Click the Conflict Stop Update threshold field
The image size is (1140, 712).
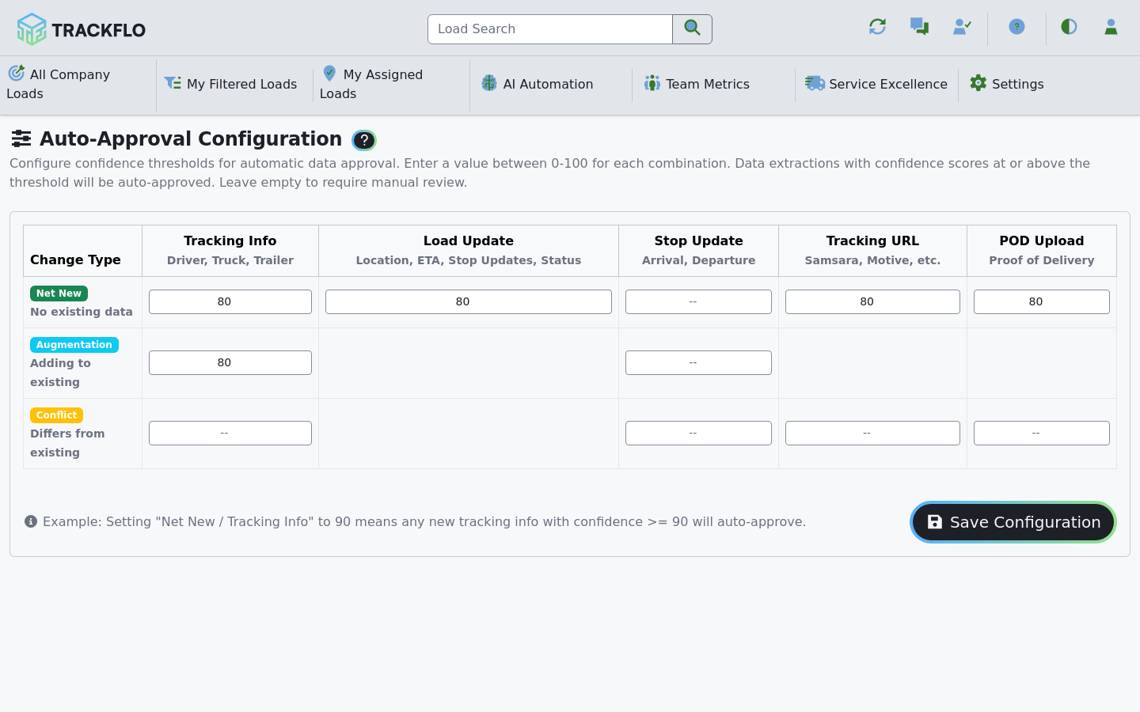pyautogui.click(x=698, y=434)
